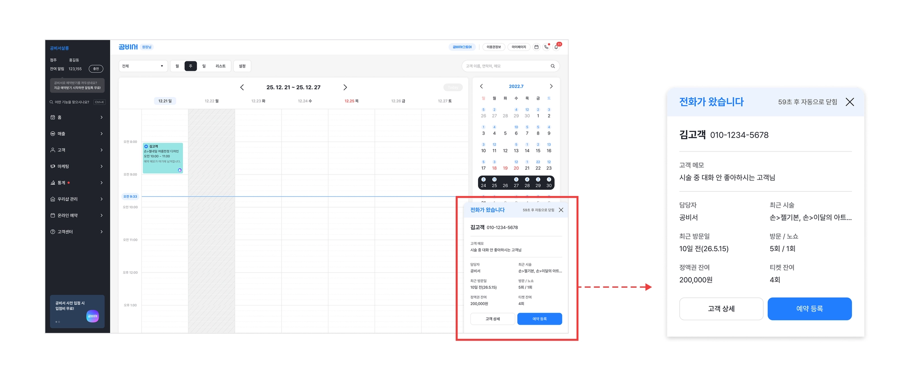The width and height of the screenshot is (914, 371).
Task: Click the 2022.7 month title in mini calendar
Action: point(516,86)
